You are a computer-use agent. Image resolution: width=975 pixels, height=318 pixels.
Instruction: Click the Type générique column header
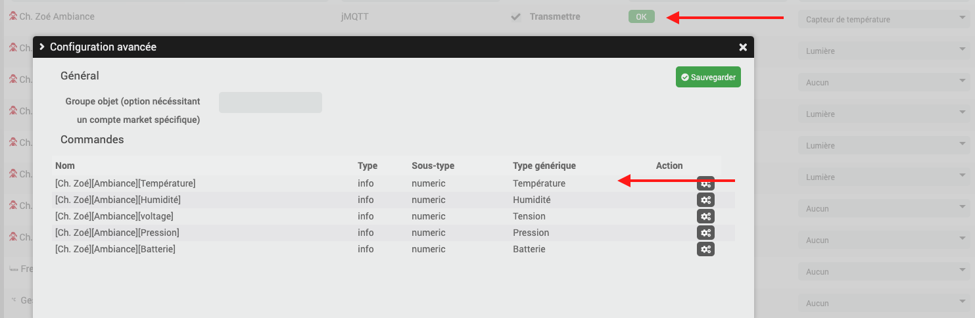click(544, 166)
